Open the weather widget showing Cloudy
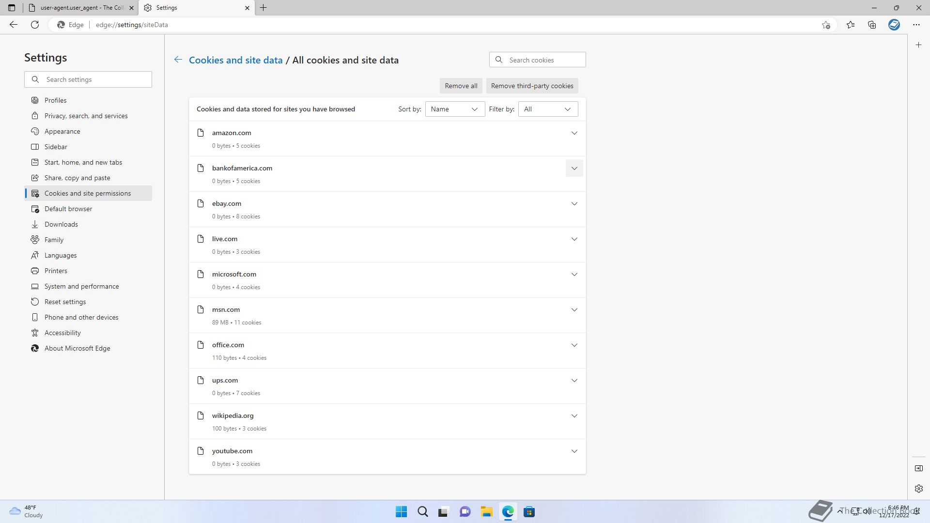Image resolution: width=930 pixels, height=523 pixels. tap(26, 511)
